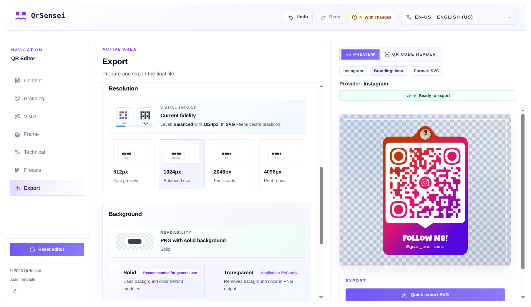The height and width of the screenshot is (307, 531).
Task: Click the Low fidelity preview icon
Action: (124, 117)
